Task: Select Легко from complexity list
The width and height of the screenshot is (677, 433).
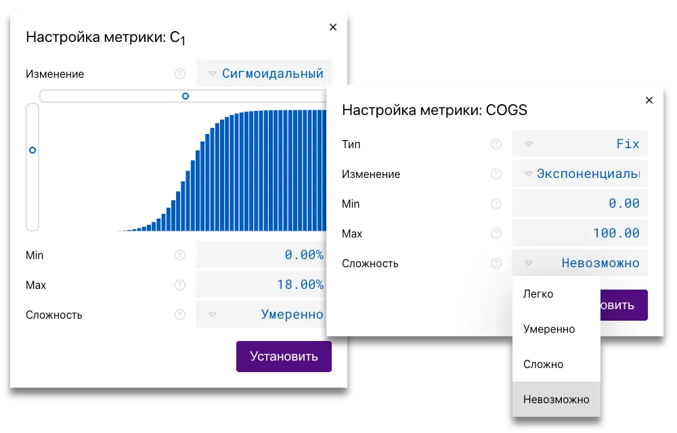Action: click(x=556, y=294)
